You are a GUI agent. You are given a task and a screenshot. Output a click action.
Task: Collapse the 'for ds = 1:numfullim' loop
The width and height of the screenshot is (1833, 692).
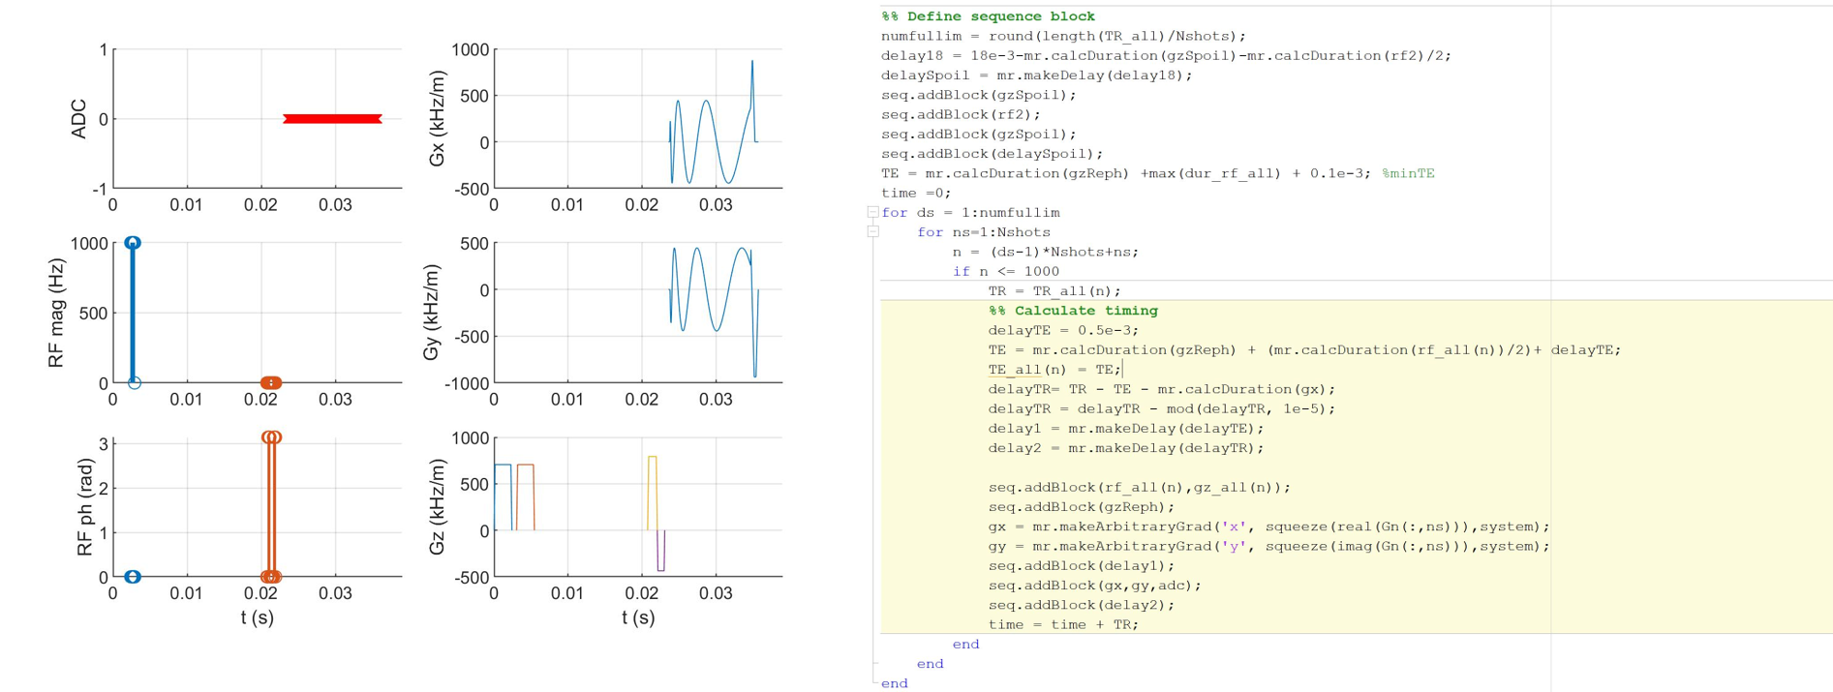(872, 212)
